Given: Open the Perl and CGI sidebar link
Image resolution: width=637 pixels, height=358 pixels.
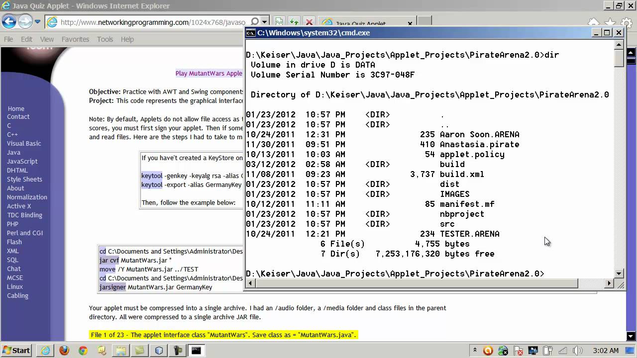Looking at the screenshot, I should (x=25, y=233).
